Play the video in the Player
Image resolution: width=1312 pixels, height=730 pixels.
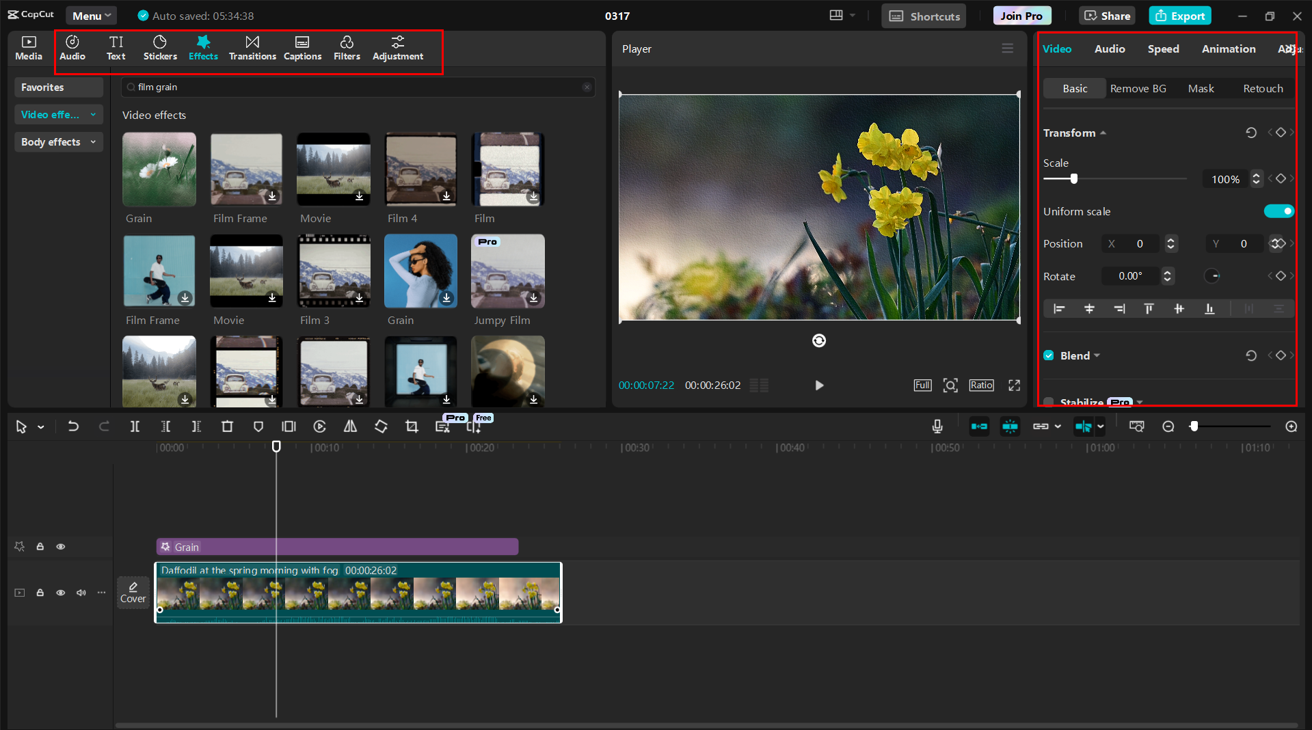819,386
